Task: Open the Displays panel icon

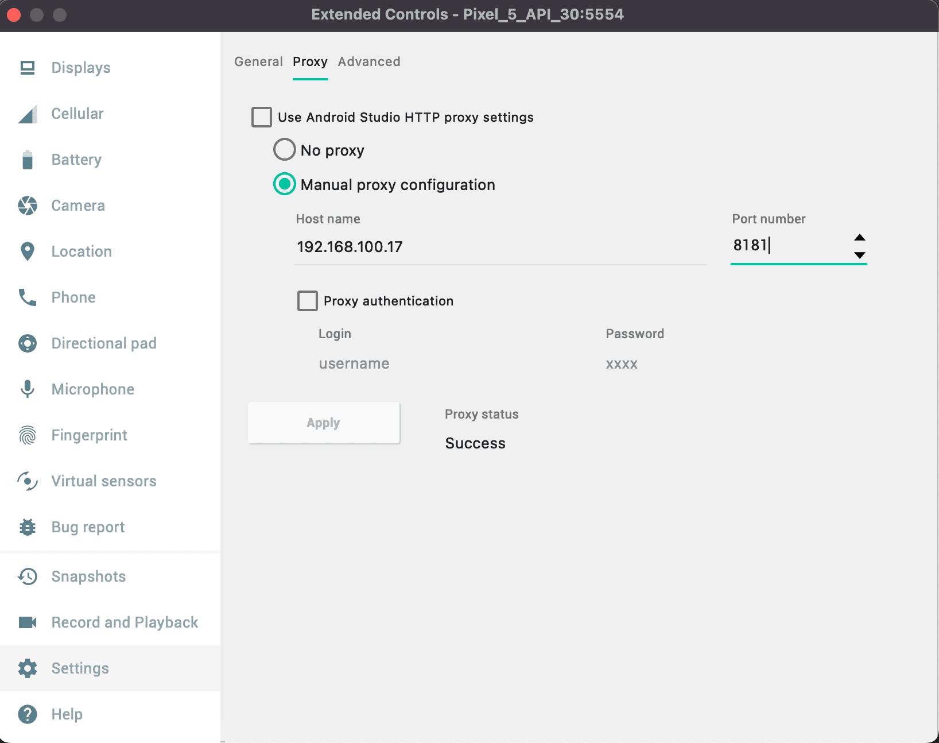Action: 27,68
